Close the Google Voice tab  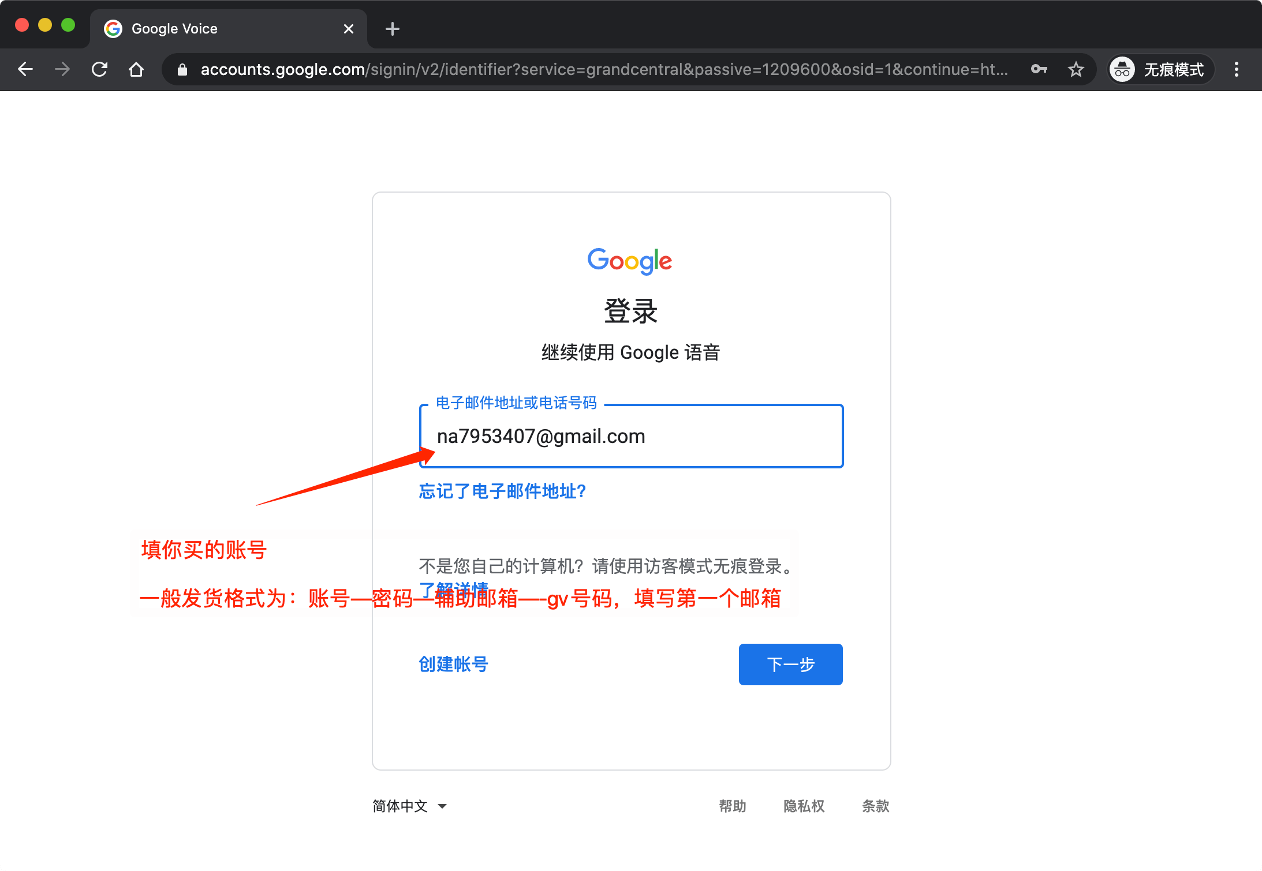pos(349,29)
